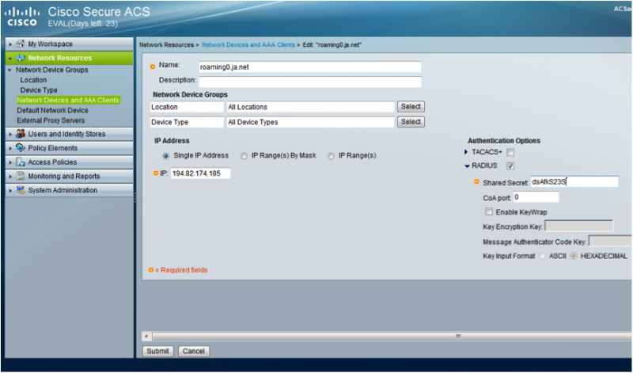Screen dimensions: 633x373
Task: Click the Network Resources icon
Action: coord(21,58)
